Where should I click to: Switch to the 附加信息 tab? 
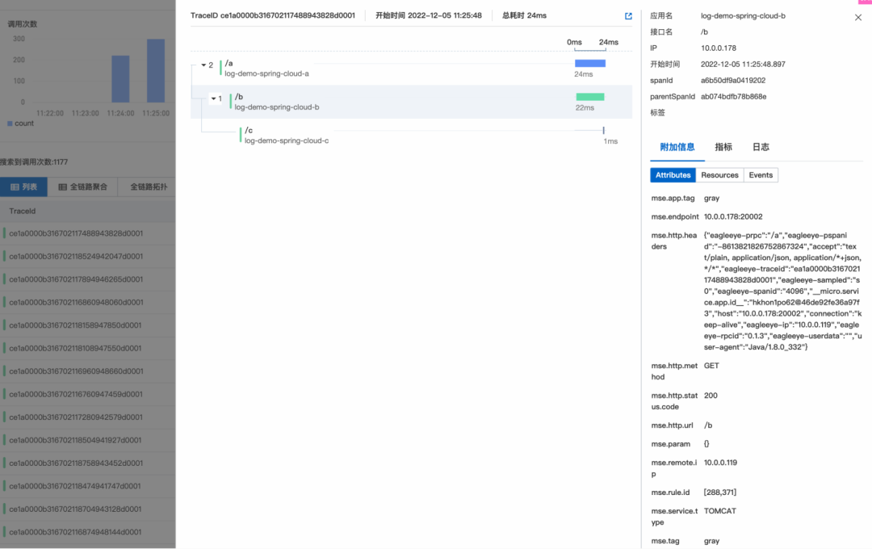[677, 148]
